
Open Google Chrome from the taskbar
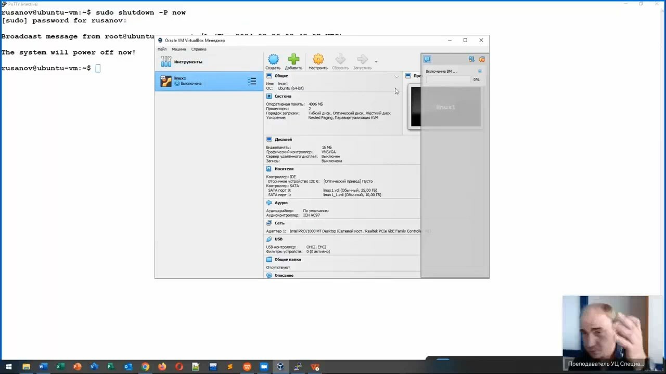click(x=145, y=367)
